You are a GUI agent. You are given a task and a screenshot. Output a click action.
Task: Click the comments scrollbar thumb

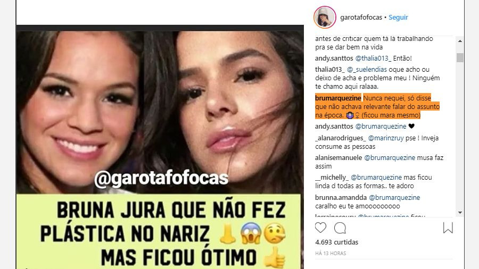(460, 57)
